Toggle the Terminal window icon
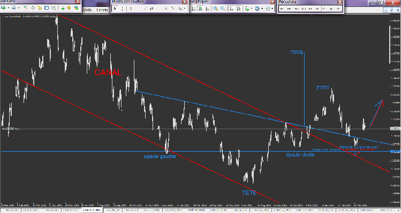401x213 pixels. pos(47,8)
